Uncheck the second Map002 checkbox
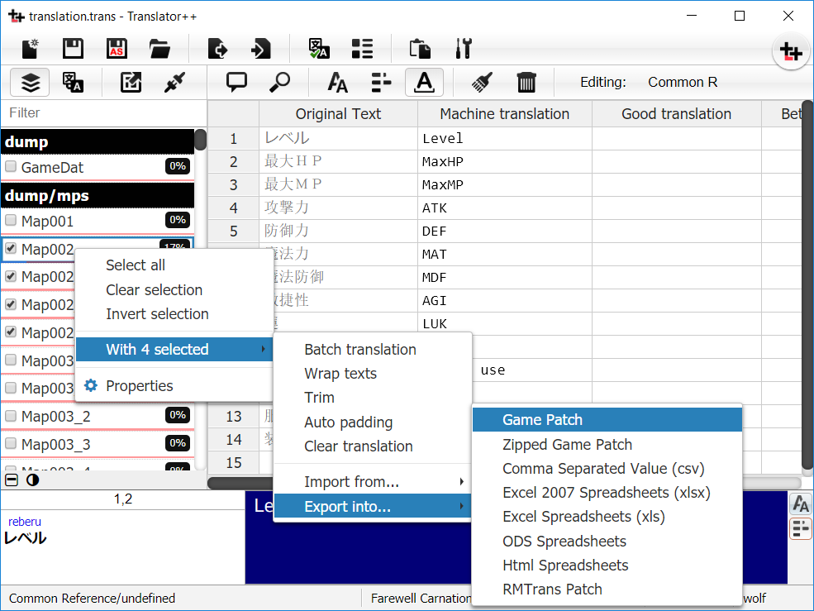 11,276
